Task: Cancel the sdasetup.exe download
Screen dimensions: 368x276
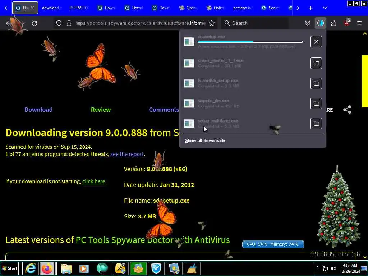Action: pyautogui.click(x=316, y=42)
